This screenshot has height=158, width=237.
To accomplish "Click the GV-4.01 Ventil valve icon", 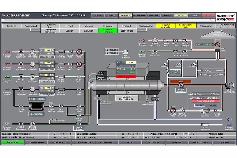I will [175, 51].
